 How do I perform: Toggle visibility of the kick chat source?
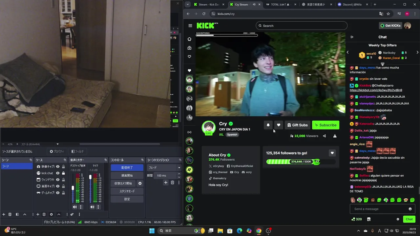[x=58, y=173]
